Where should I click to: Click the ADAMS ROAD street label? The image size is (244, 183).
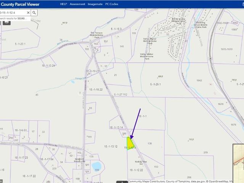(83, 100)
